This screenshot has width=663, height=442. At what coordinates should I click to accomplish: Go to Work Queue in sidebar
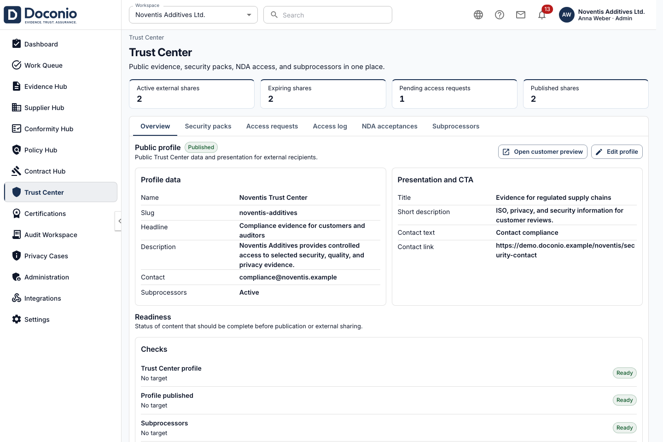61,65
